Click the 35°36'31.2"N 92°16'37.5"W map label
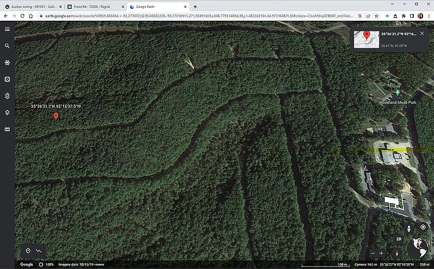Image resolution: width=434 pixels, height=269 pixels. (x=56, y=106)
